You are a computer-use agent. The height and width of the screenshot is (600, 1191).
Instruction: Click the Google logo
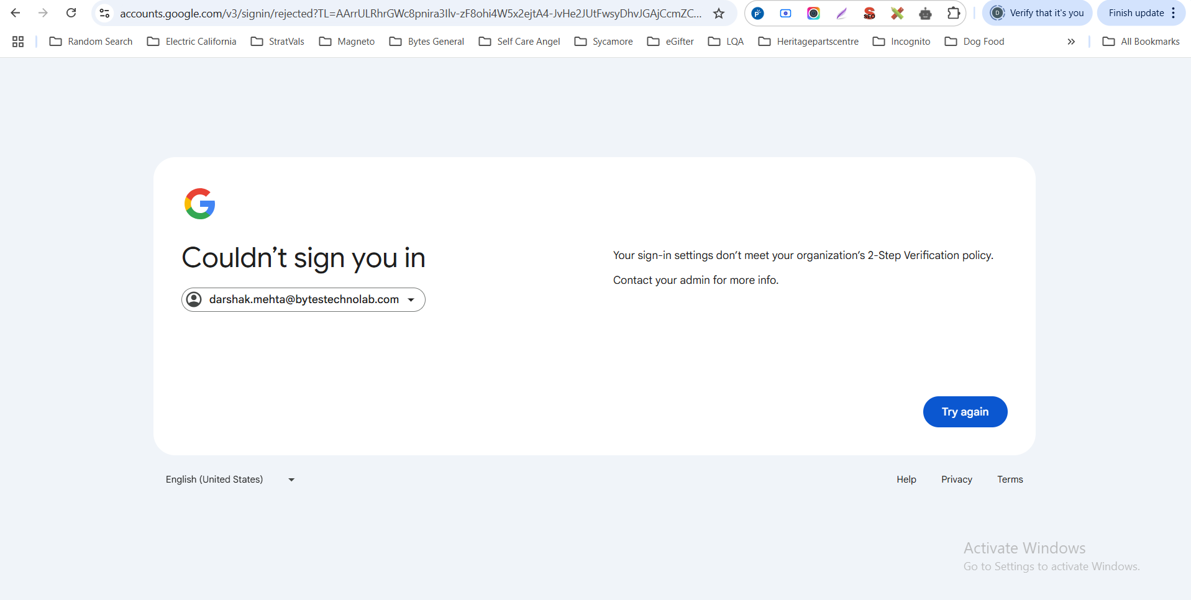(x=200, y=204)
